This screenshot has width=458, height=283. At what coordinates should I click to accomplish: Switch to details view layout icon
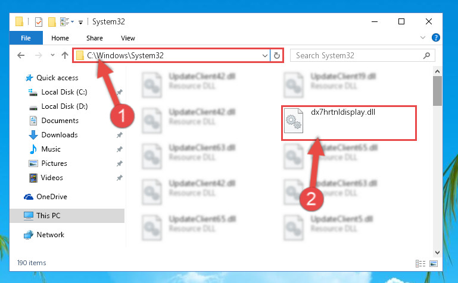point(420,264)
